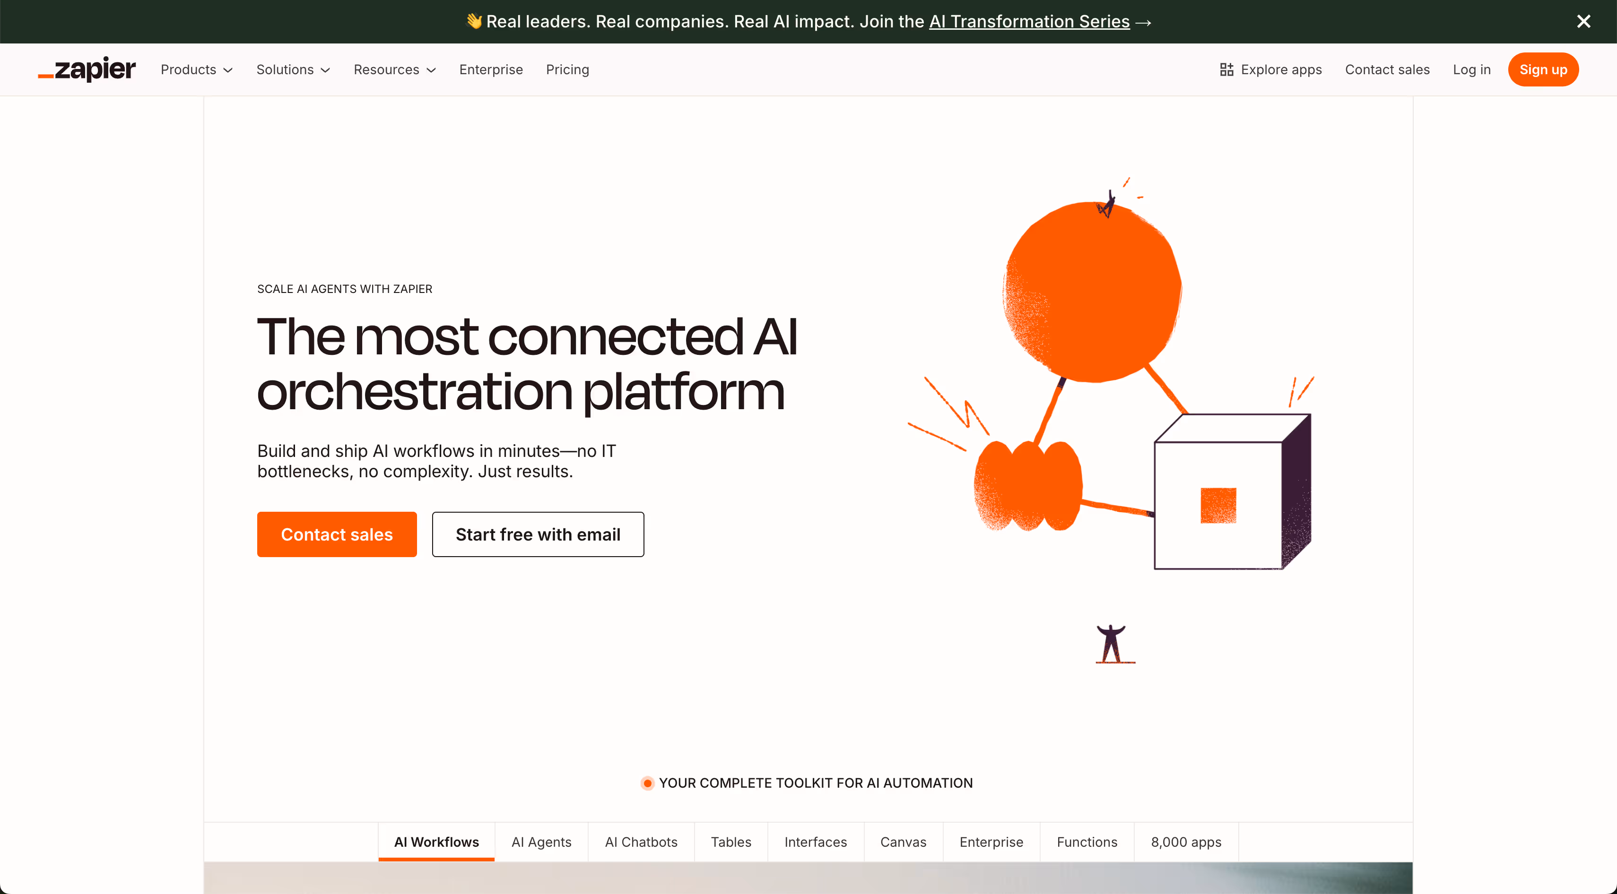Open the 8,000 apps tab
This screenshot has width=1617, height=894.
(x=1186, y=842)
